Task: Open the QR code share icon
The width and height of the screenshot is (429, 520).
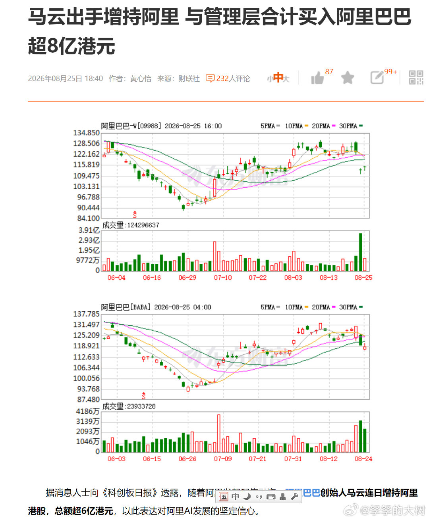Action: [416, 78]
